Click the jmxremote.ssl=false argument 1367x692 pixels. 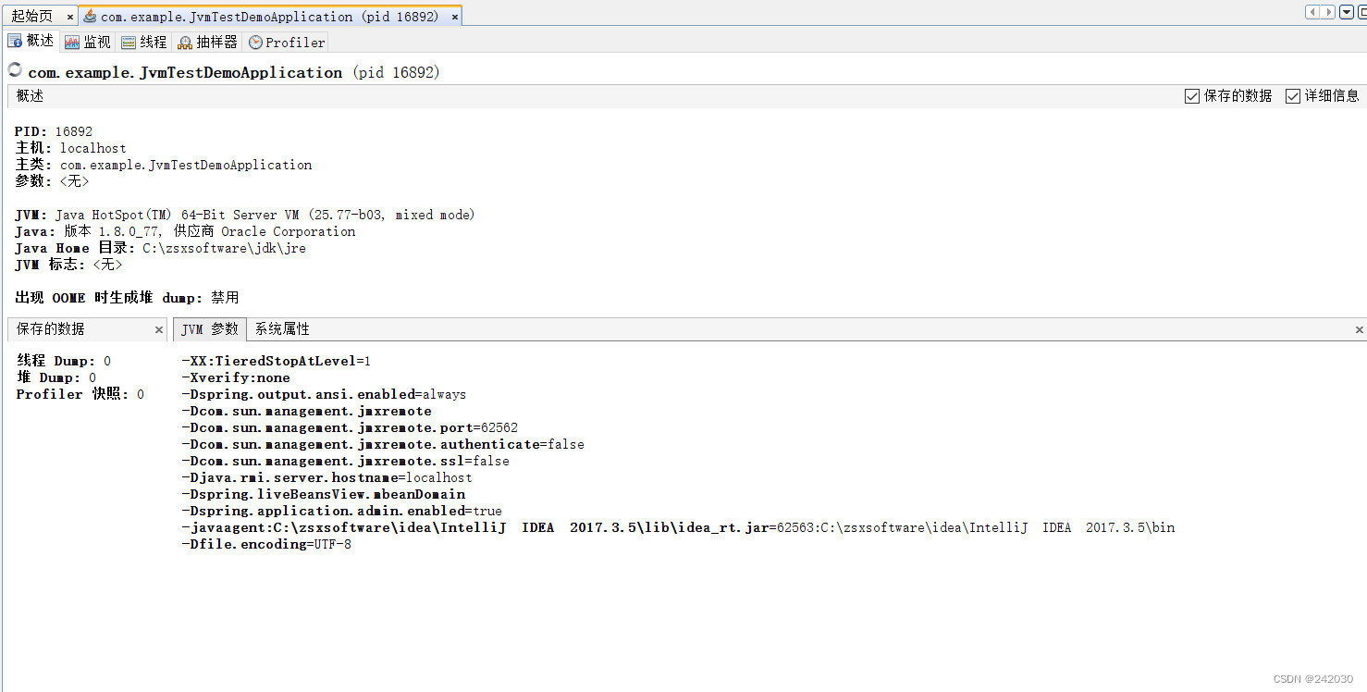pos(345,461)
